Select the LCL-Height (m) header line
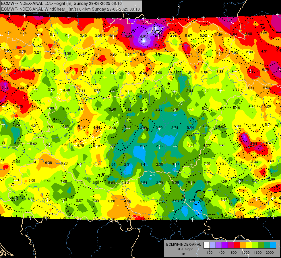 pos(61,3)
